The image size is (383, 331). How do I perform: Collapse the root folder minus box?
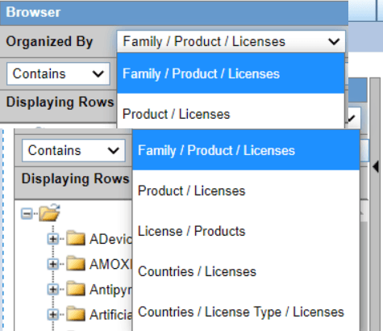point(27,214)
